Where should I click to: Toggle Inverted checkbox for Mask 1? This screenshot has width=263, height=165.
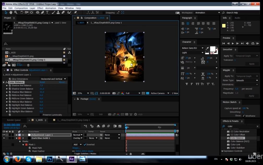click(85, 145)
